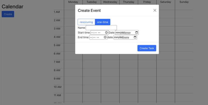Click the Create Event dialog title
Image resolution: width=208 pixels, height=105 pixels.
click(x=89, y=10)
